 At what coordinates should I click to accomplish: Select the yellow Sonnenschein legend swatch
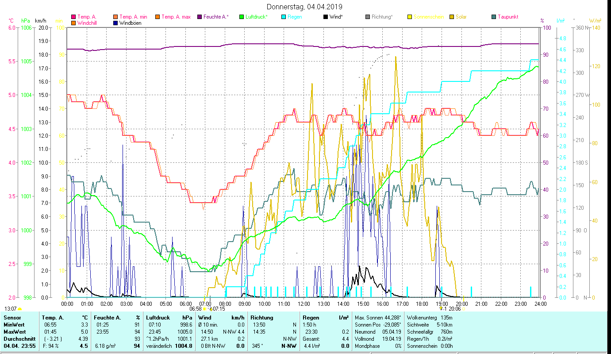[409, 17]
